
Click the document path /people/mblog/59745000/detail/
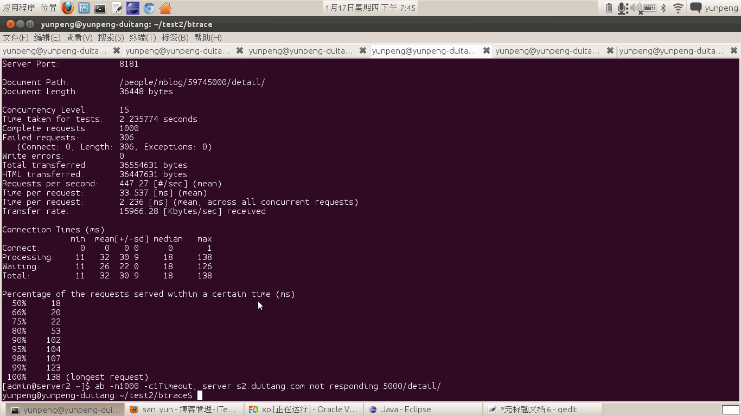tap(192, 82)
